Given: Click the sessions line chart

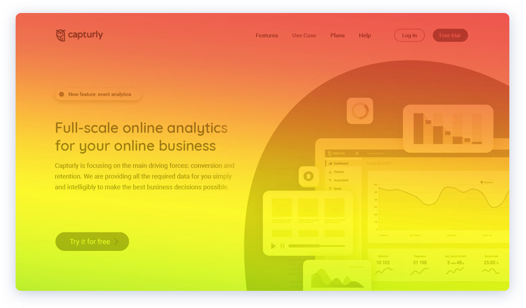Looking at the screenshot, I should (x=439, y=207).
